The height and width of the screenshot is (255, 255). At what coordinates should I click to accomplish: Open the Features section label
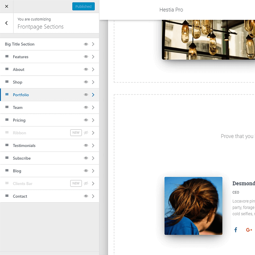coord(21,57)
